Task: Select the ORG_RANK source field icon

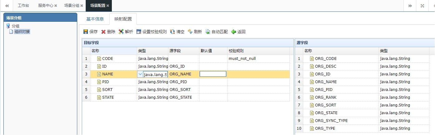Action: point(312,97)
